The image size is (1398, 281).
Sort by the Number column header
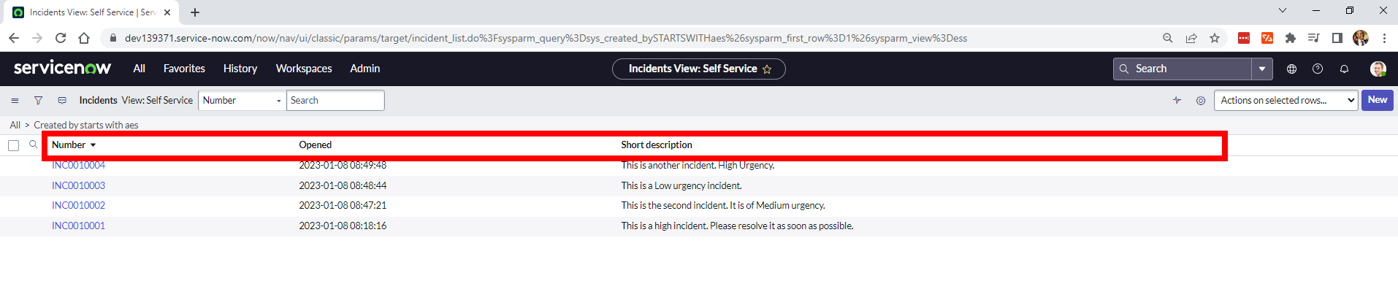69,145
